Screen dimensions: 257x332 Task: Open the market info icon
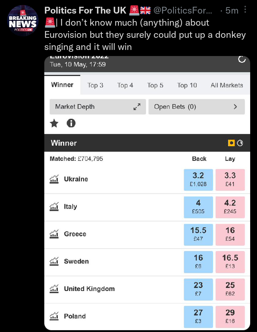point(71,123)
